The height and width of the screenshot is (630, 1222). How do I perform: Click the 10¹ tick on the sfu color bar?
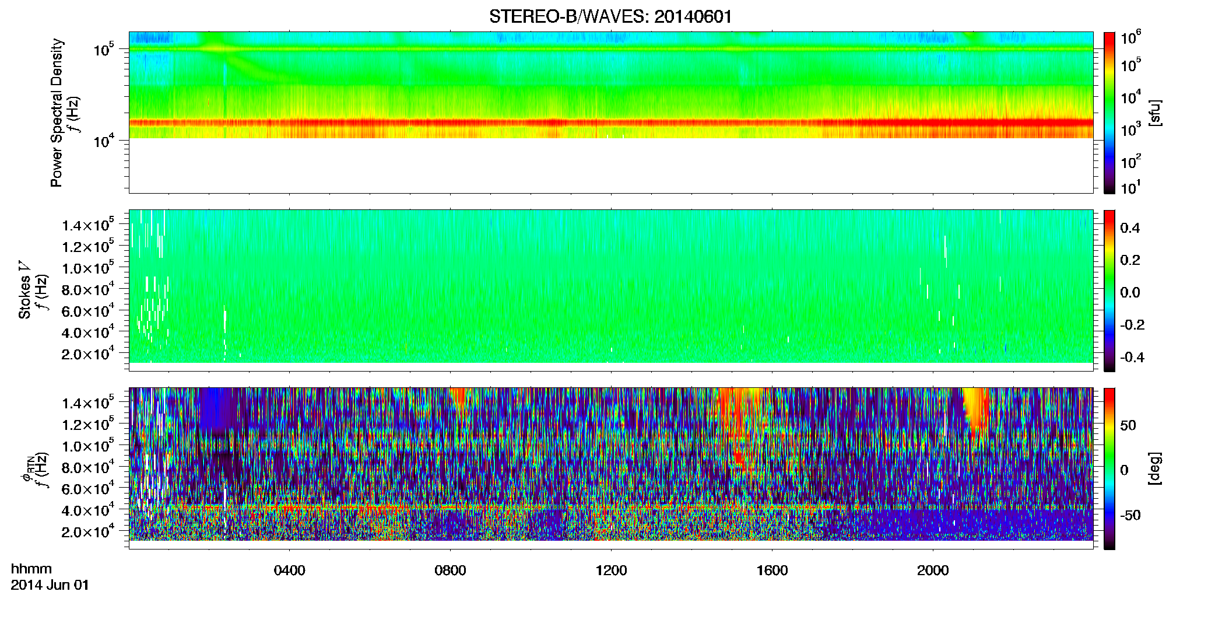point(1131,188)
